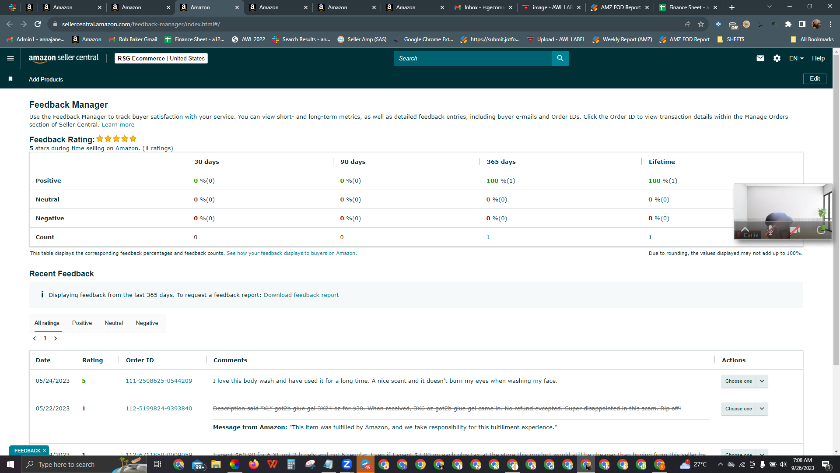
Task: Go to the previous feedback page arrow
Action: pyautogui.click(x=35, y=339)
